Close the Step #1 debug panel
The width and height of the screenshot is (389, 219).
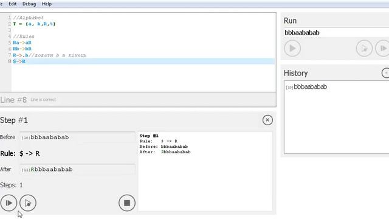267,120
